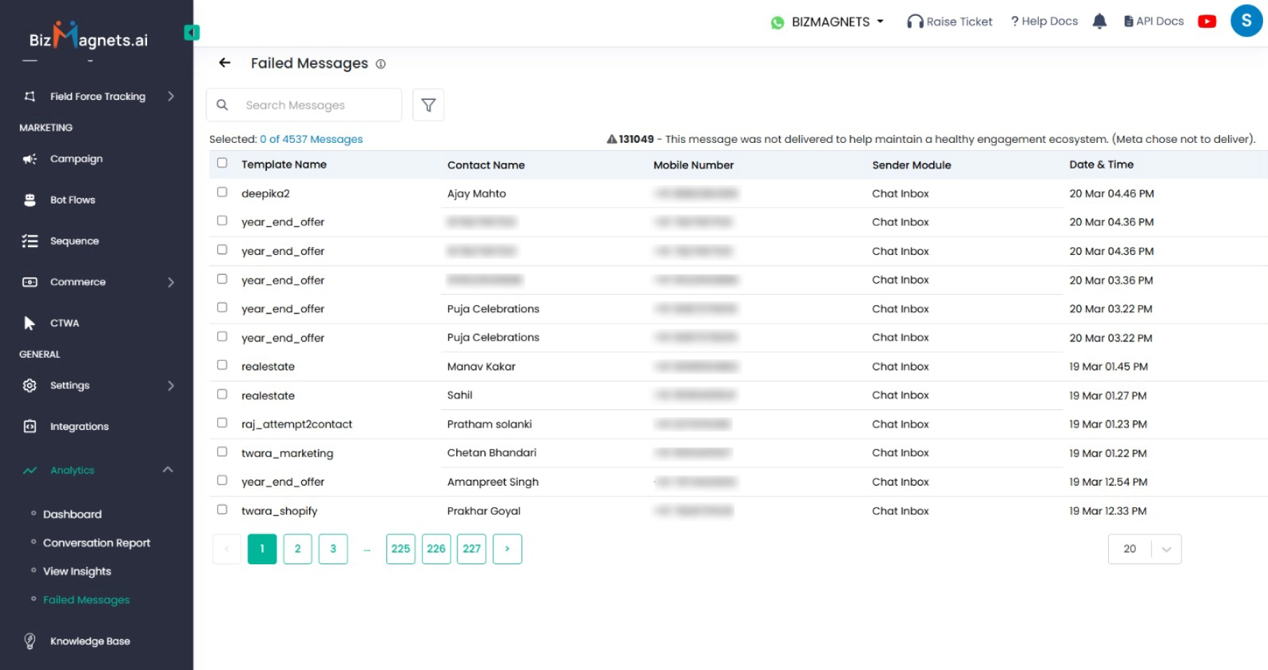Open Conversation Report
This screenshot has width=1268, height=670.
[x=96, y=543]
